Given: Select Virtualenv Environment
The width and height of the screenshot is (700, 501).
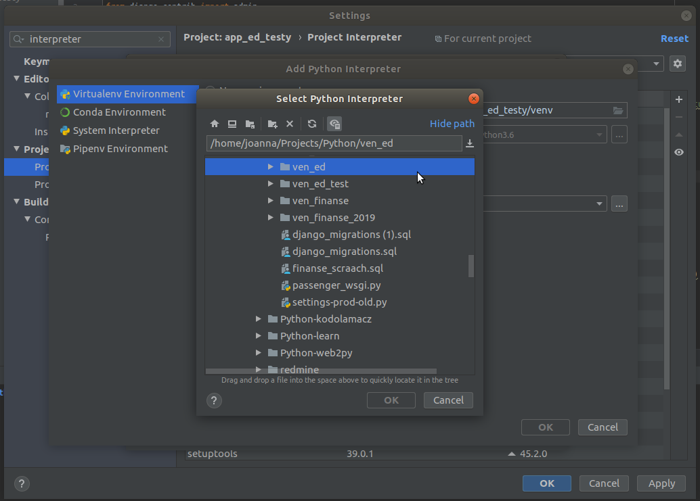Looking at the screenshot, I should point(128,94).
